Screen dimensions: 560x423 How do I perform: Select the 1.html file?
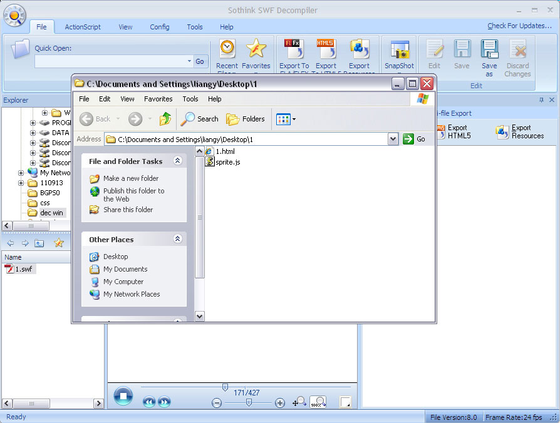pos(220,151)
